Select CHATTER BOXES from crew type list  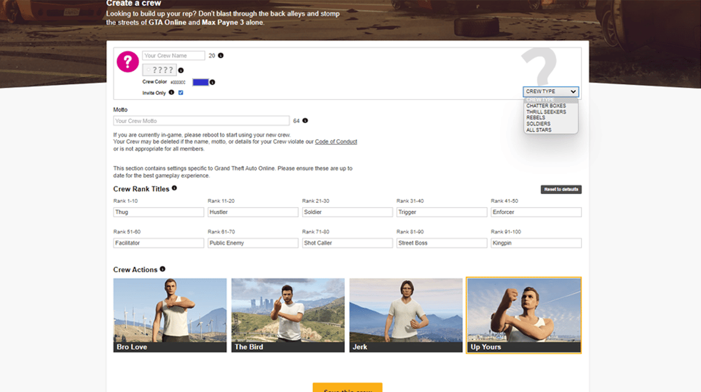(x=546, y=106)
